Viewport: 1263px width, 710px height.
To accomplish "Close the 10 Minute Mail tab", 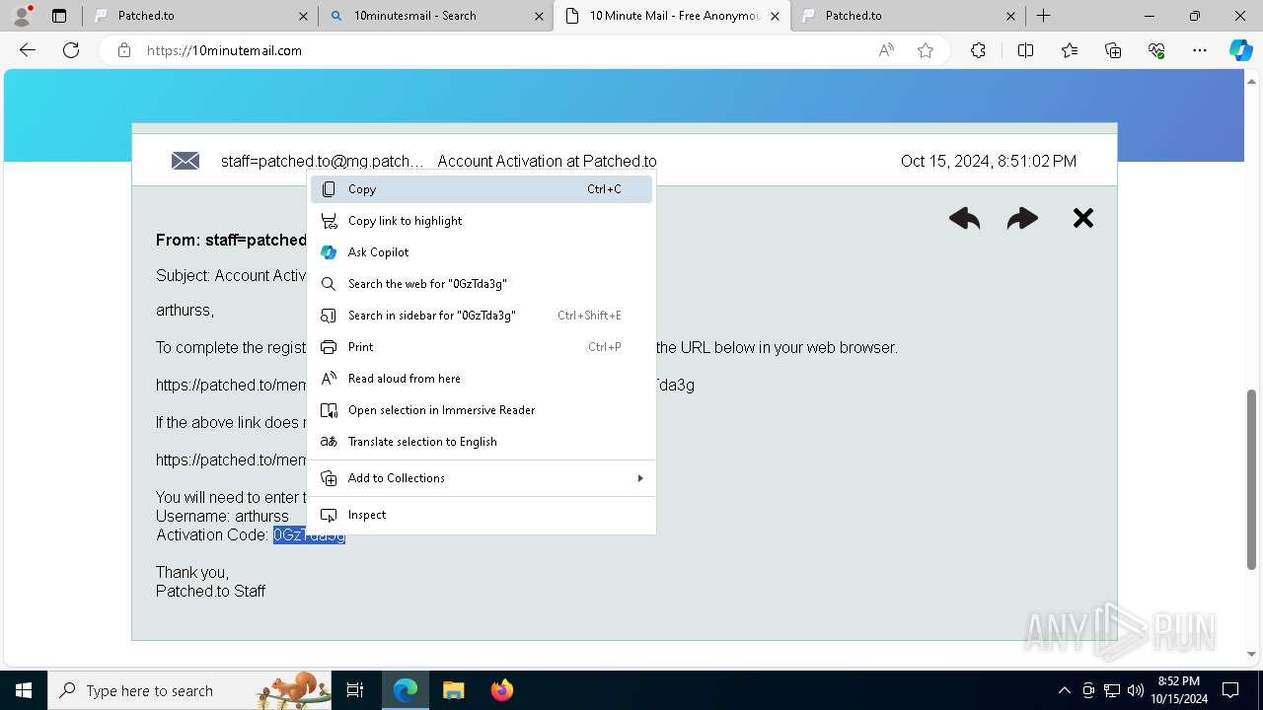I will [775, 16].
